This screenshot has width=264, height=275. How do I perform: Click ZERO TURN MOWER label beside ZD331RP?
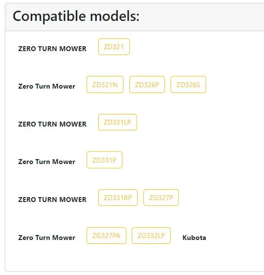click(52, 200)
